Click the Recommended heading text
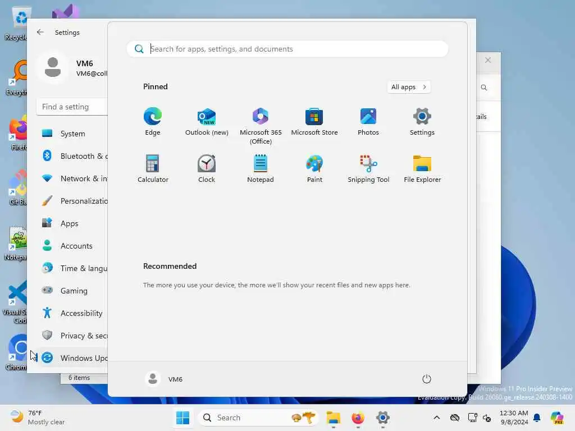The height and width of the screenshot is (431, 575). point(170,266)
